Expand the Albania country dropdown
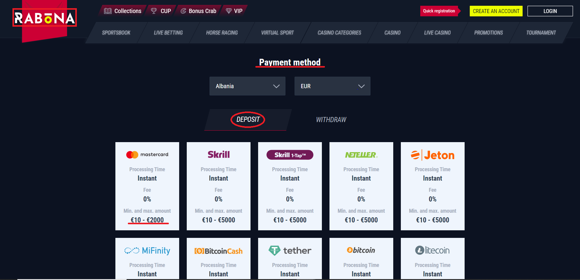The height and width of the screenshot is (280, 580). (247, 86)
